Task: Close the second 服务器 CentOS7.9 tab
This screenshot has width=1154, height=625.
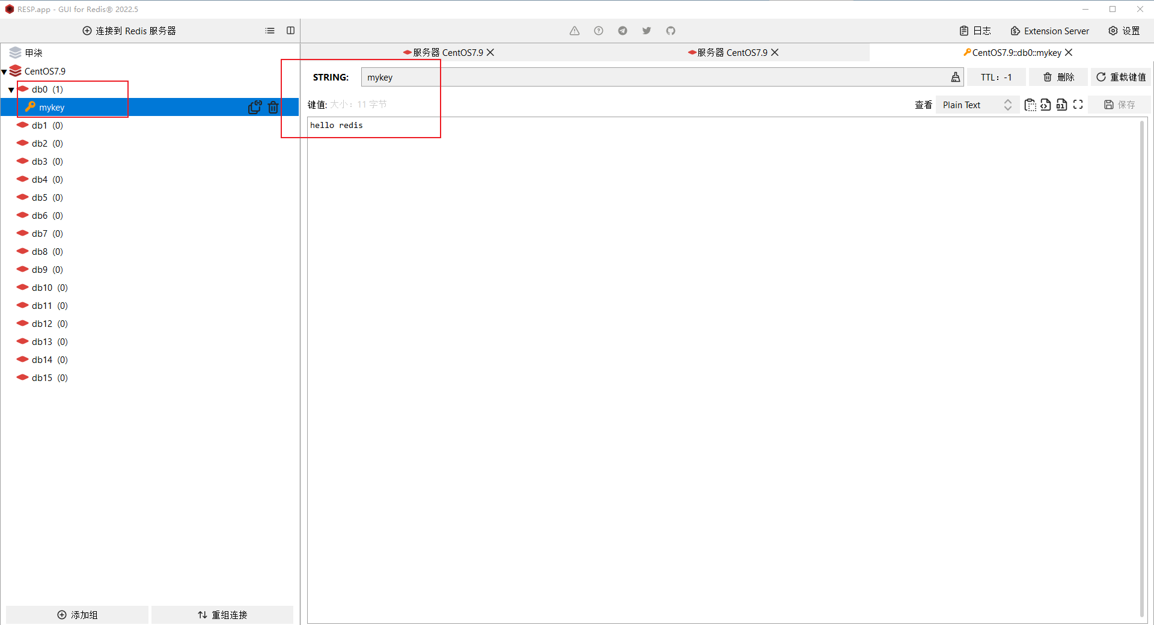Action: pyautogui.click(x=775, y=52)
